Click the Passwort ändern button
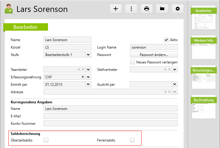 [x=154, y=55]
